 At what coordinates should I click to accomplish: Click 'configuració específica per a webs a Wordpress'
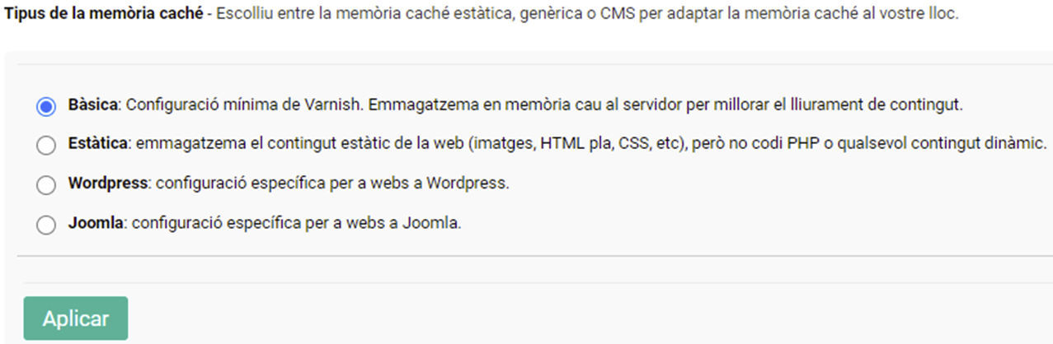tap(331, 184)
